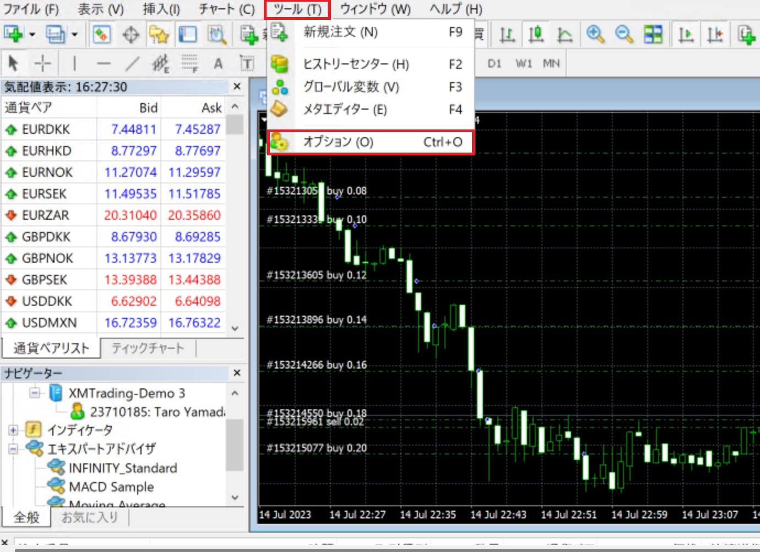Select the crosshair cursor tool
Image resolution: width=760 pixels, height=552 pixels.
pyautogui.click(x=42, y=64)
